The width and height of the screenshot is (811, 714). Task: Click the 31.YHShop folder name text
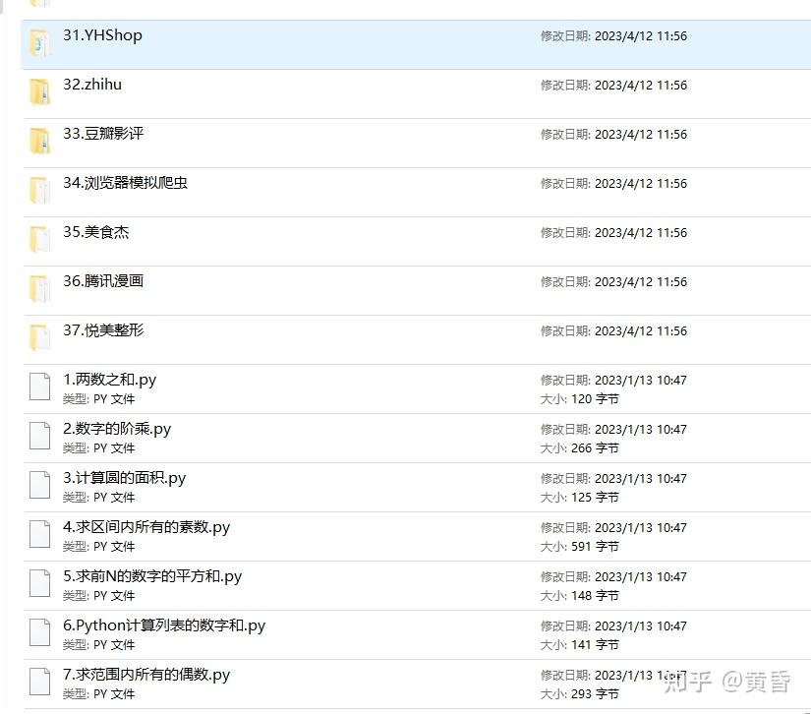102,35
